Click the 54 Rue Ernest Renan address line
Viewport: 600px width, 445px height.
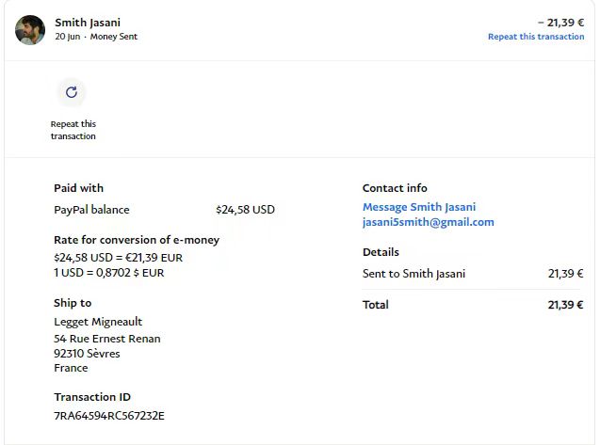[106, 339]
